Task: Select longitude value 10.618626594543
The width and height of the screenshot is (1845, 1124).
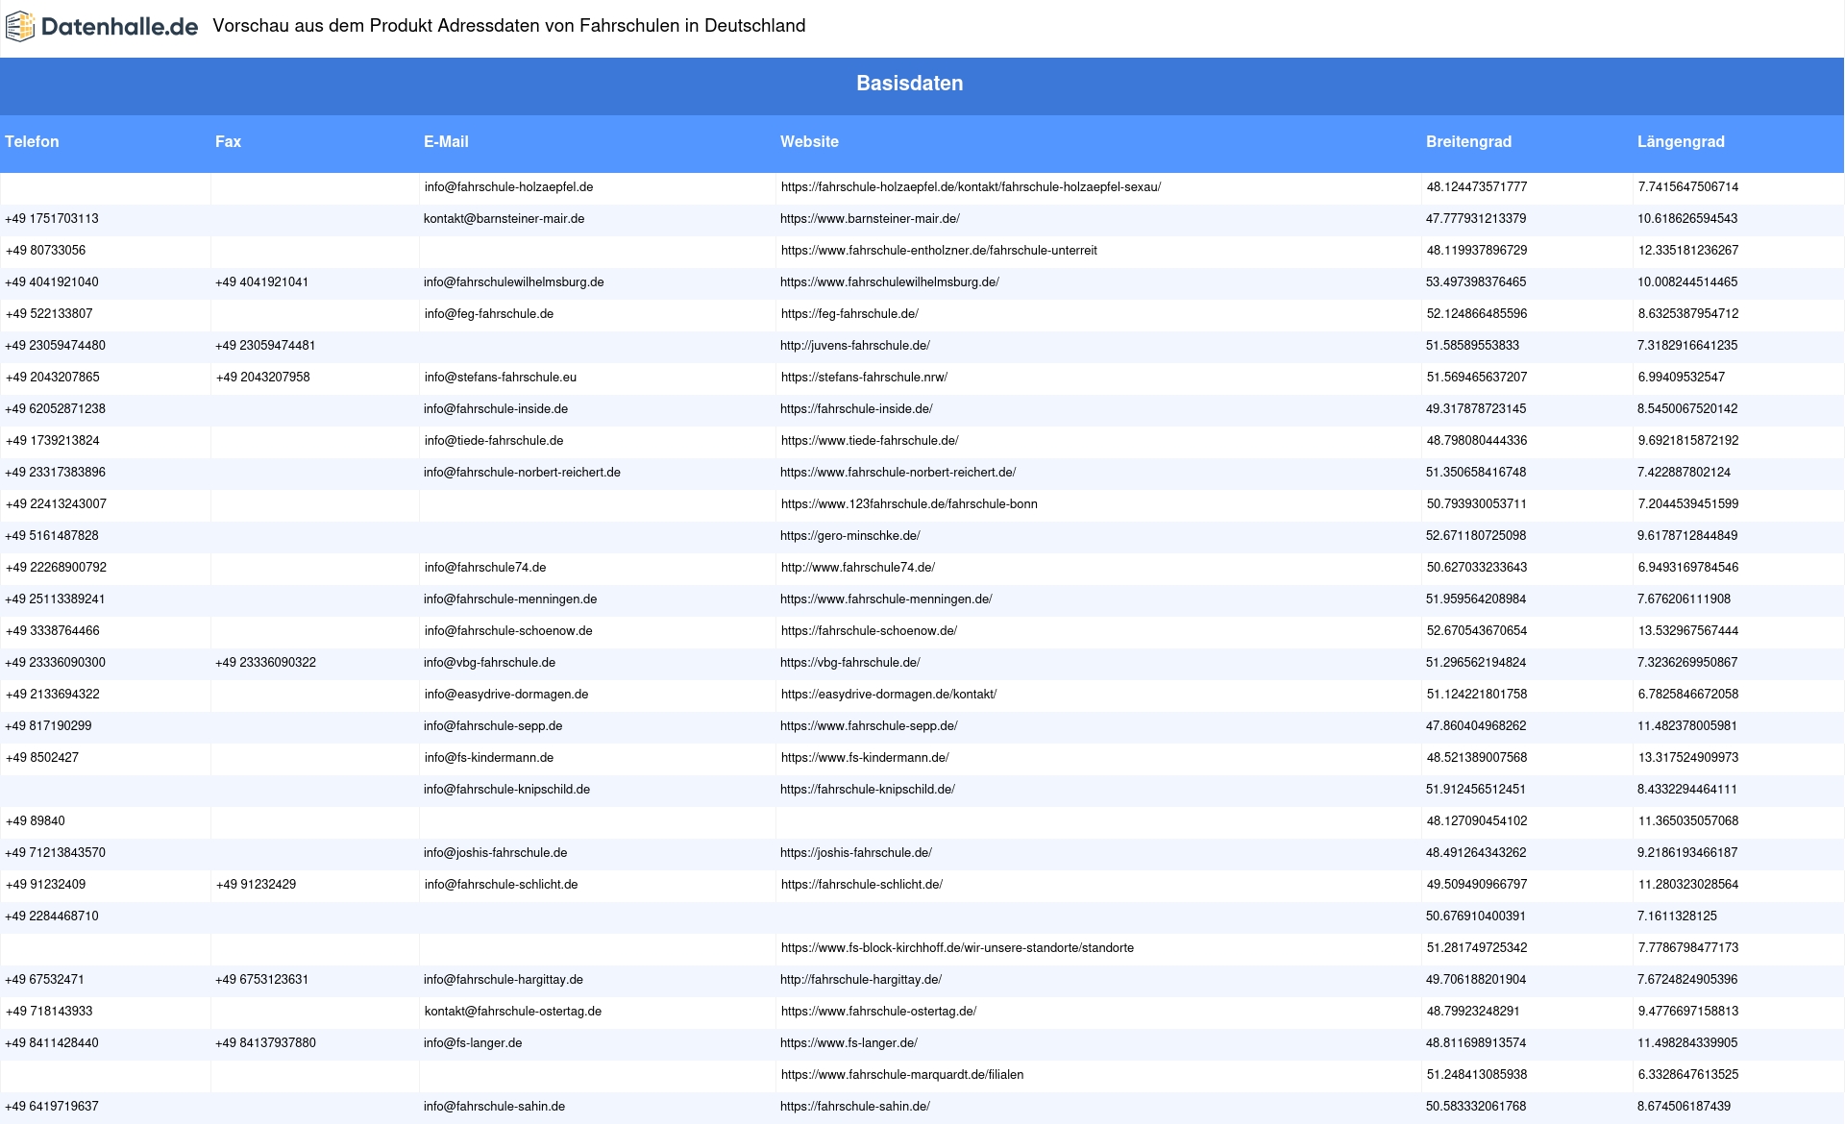Action: (x=1687, y=219)
